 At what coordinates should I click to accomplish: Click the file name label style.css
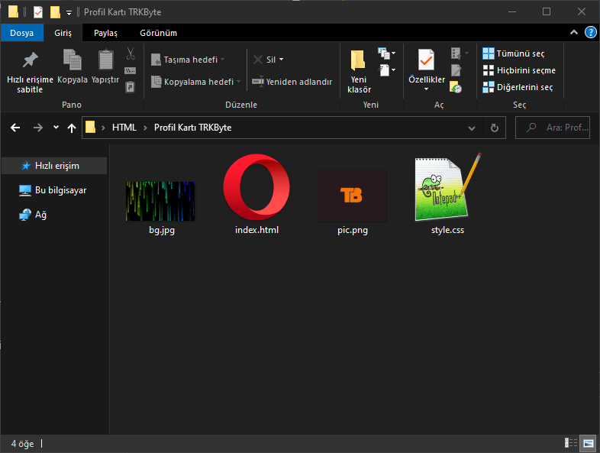pos(447,230)
